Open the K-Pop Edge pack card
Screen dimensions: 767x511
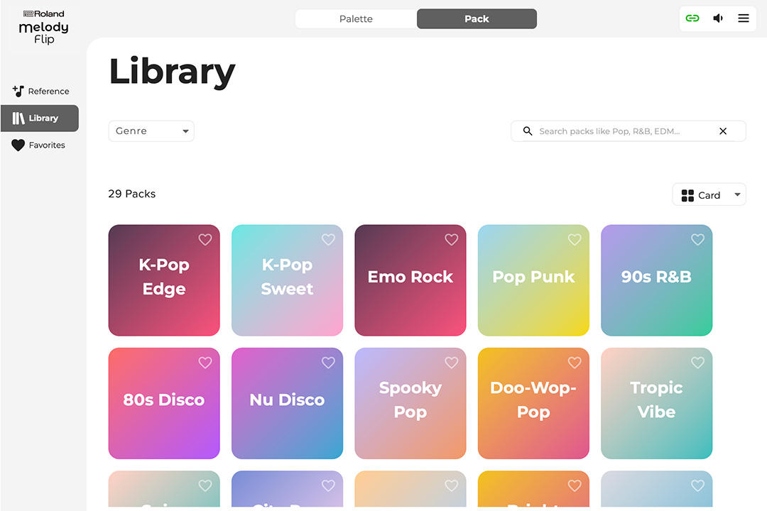pos(164,280)
